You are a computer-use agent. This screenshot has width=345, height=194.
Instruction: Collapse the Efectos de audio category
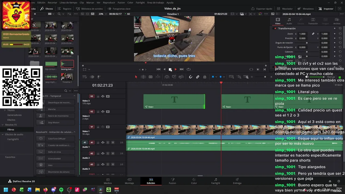tap(3, 134)
